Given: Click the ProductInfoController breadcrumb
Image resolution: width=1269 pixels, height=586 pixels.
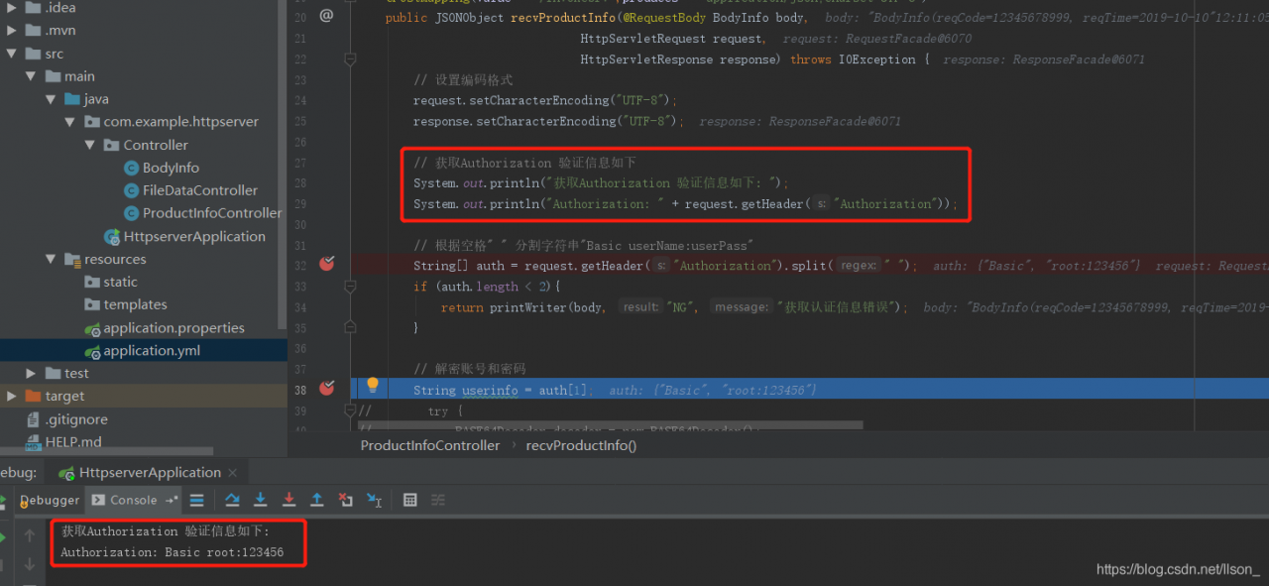Looking at the screenshot, I should (430, 445).
